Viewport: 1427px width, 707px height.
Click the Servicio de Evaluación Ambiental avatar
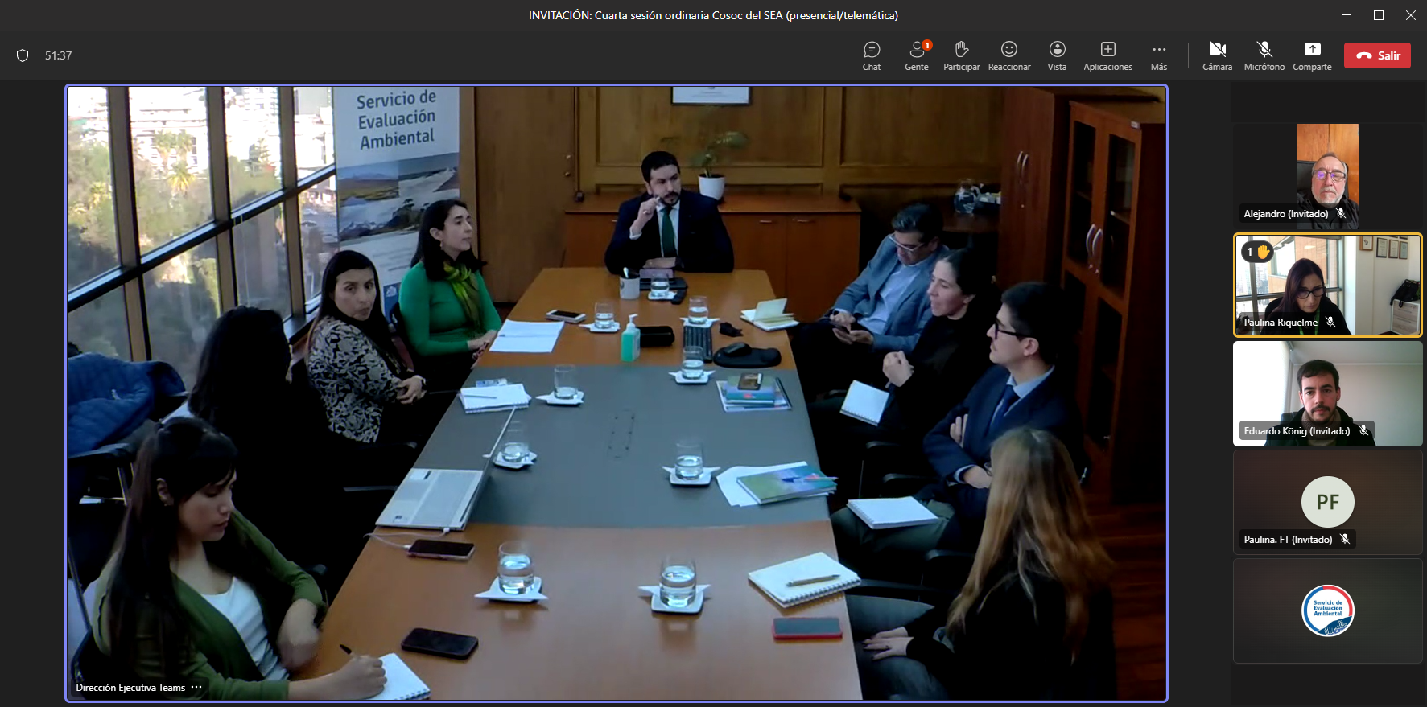click(x=1327, y=610)
